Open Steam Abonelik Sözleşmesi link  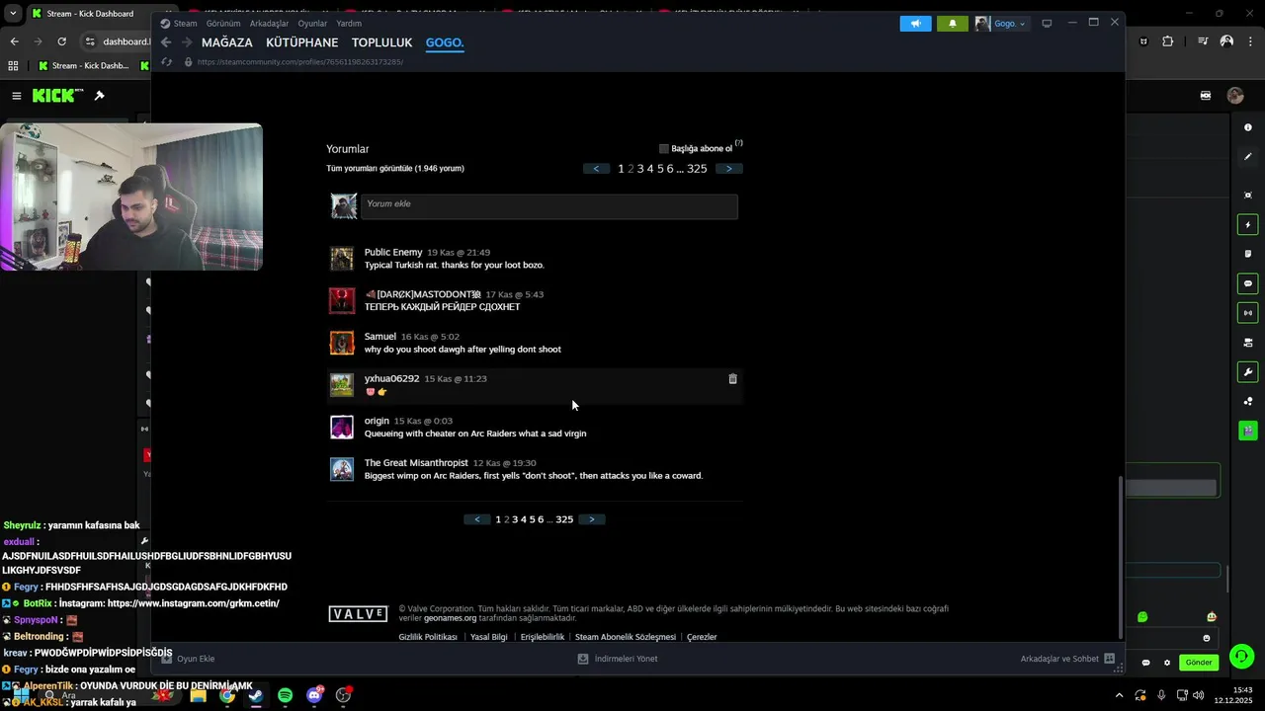(626, 637)
